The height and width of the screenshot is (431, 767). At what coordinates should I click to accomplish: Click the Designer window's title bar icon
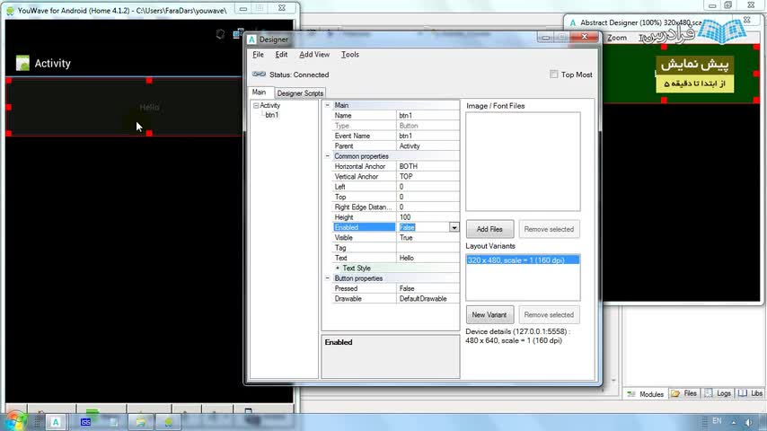click(x=251, y=40)
